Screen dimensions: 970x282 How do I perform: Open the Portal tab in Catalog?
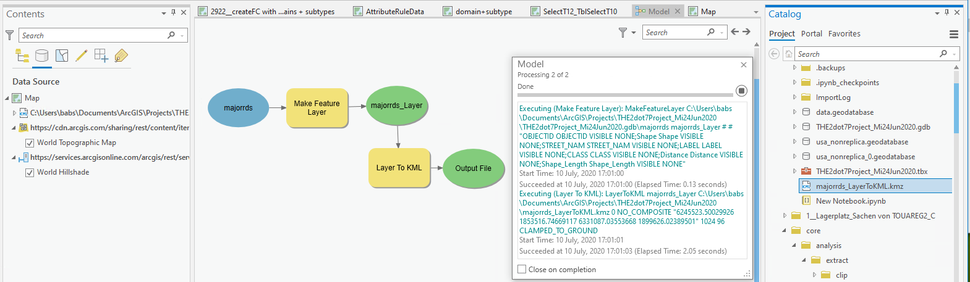click(811, 34)
